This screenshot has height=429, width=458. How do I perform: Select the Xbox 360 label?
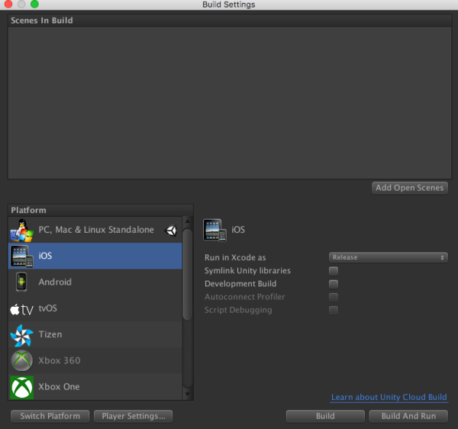(x=60, y=360)
